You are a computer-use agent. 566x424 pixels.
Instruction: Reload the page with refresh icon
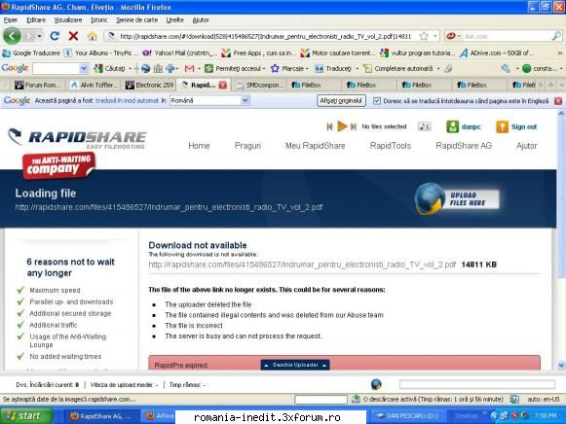[55, 36]
